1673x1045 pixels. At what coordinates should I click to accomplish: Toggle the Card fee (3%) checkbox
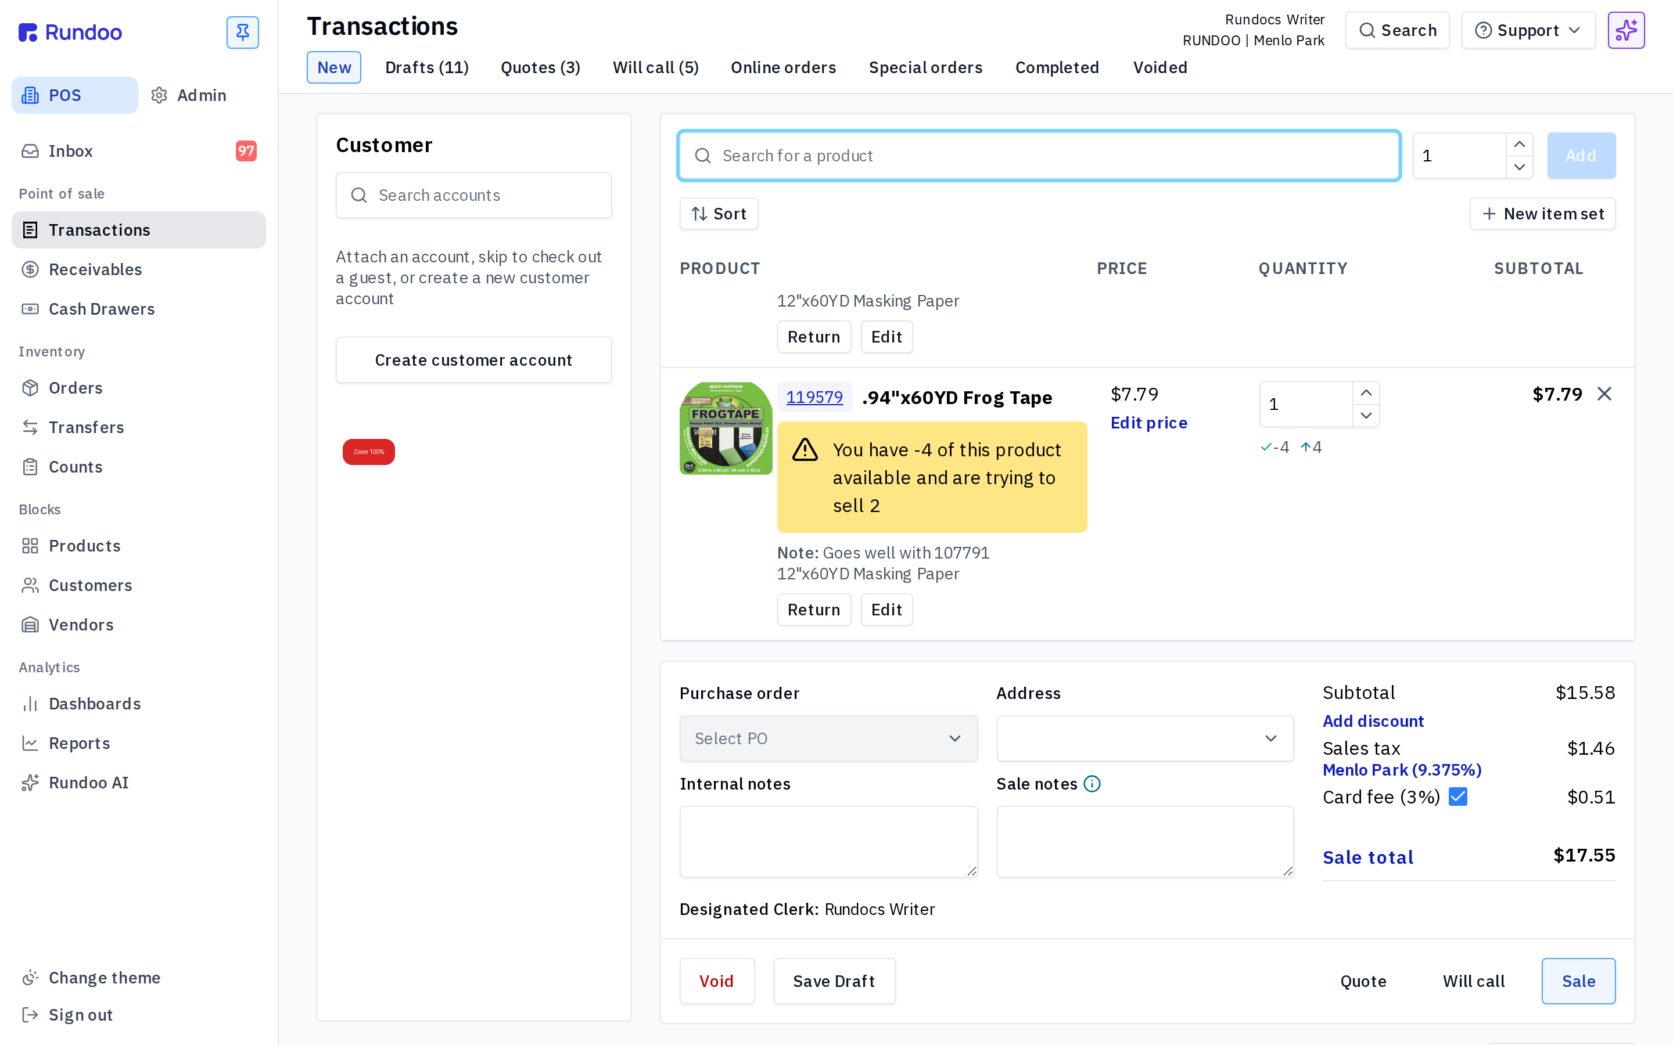click(x=1458, y=797)
